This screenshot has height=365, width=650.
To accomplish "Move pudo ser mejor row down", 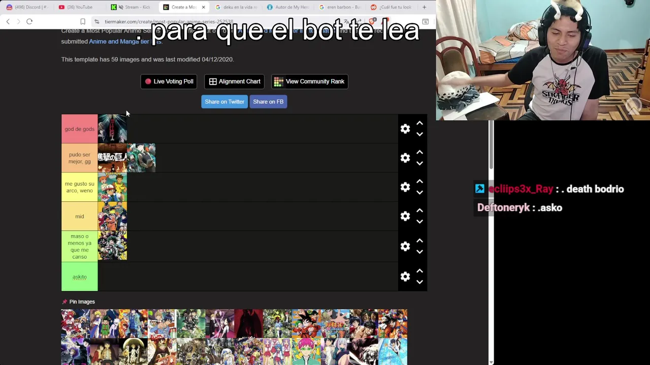I will tap(419, 163).
